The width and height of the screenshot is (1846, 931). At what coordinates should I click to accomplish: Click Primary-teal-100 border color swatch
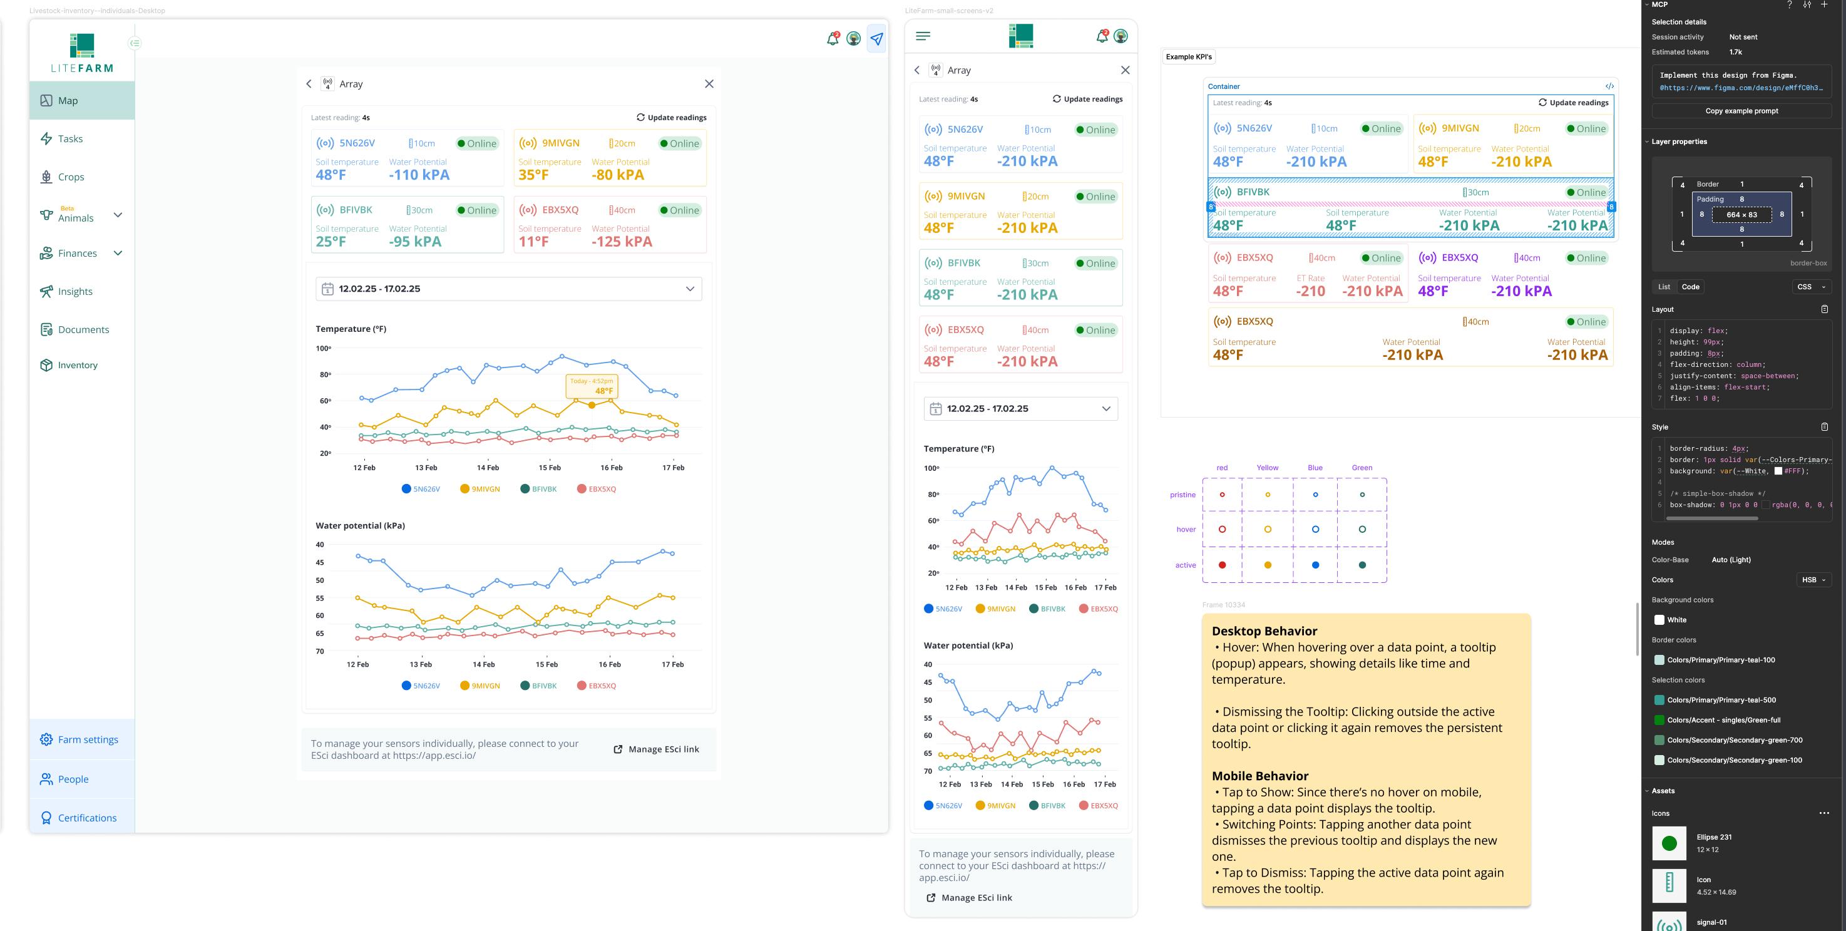[1658, 660]
